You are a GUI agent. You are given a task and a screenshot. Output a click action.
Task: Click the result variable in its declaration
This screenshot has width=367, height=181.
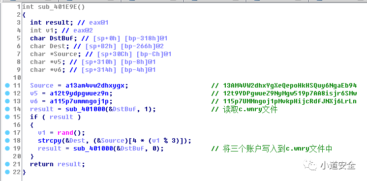pyautogui.click(x=58, y=23)
